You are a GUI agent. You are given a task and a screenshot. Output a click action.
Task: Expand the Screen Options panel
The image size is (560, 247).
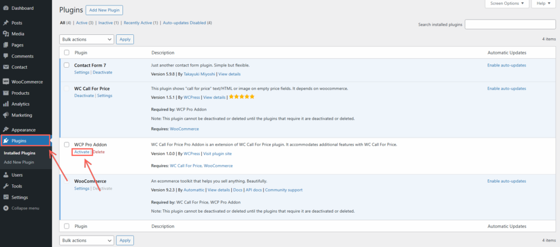[507, 4]
